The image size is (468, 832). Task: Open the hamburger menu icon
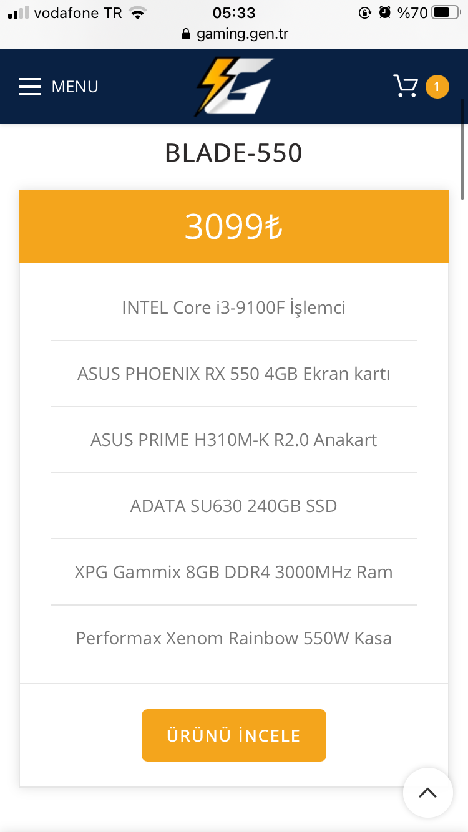[x=30, y=87]
